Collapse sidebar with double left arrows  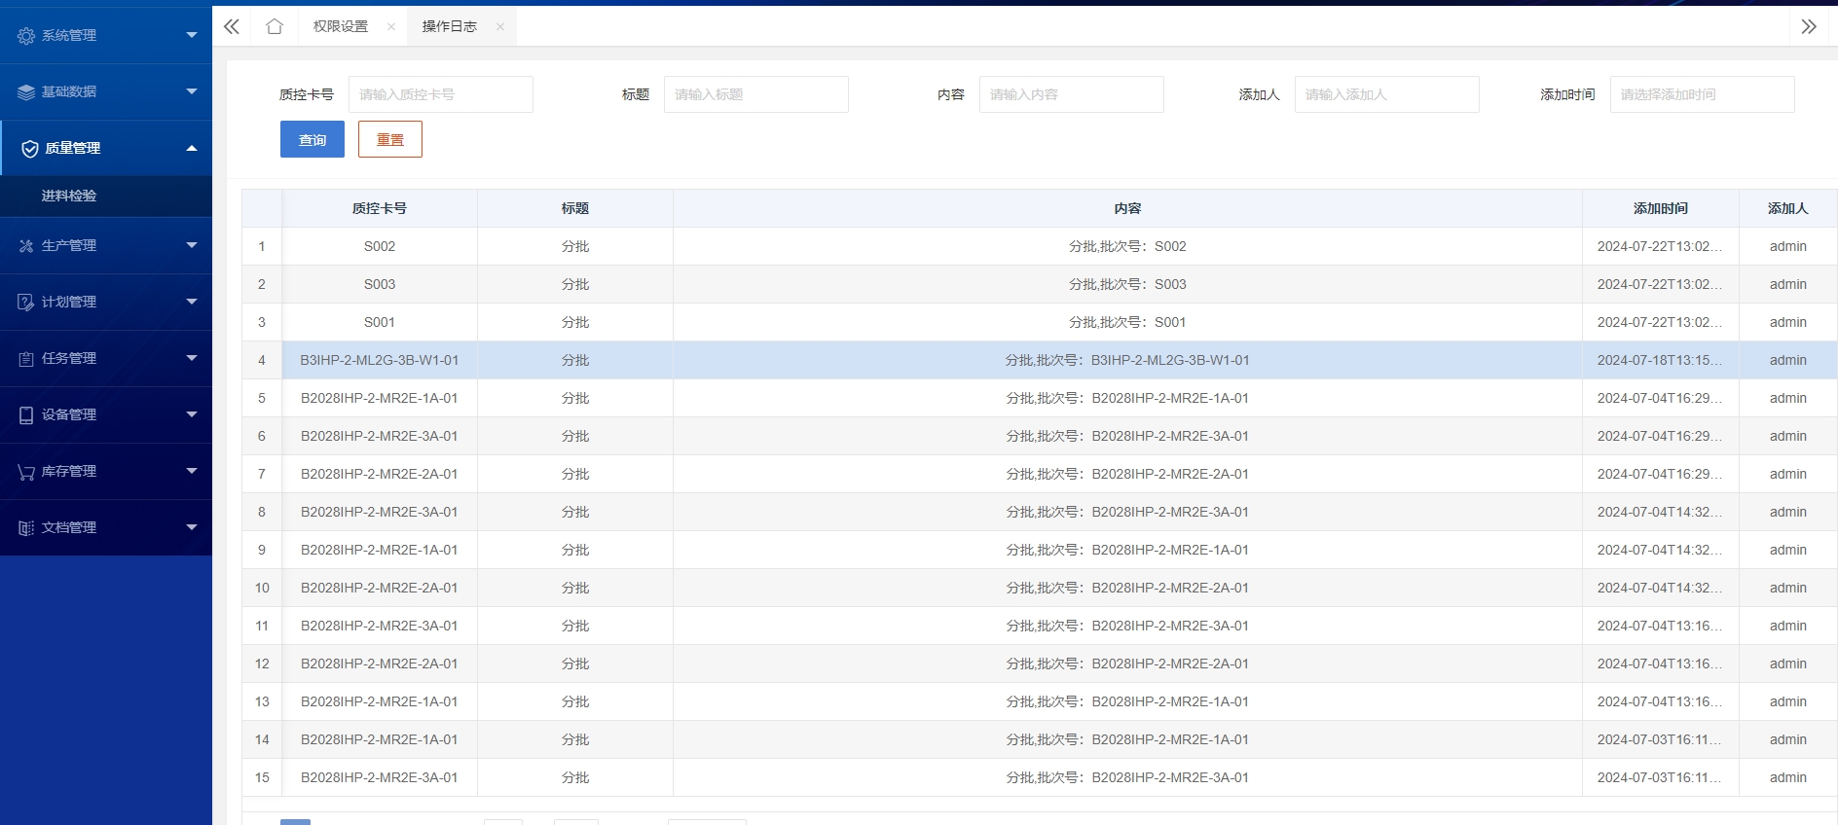(x=232, y=26)
